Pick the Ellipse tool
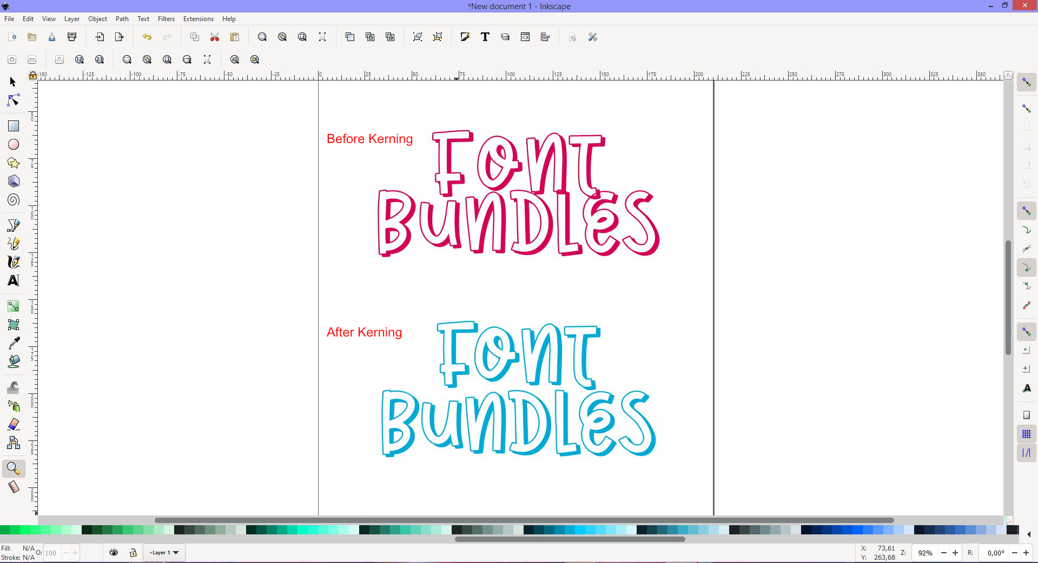 pyautogui.click(x=14, y=144)
